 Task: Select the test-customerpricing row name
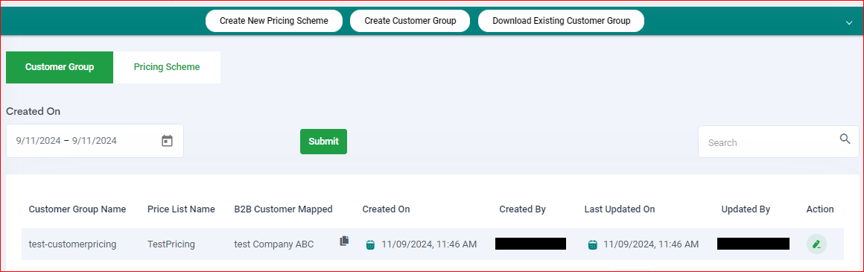pos(72,244)
